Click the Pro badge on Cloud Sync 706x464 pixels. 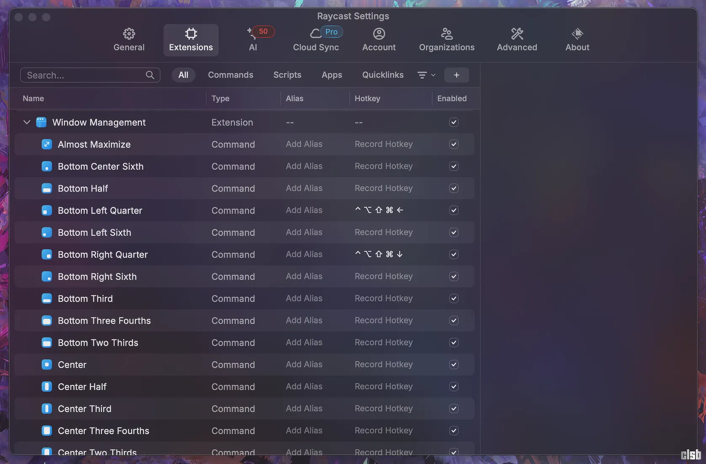point(332,32)
